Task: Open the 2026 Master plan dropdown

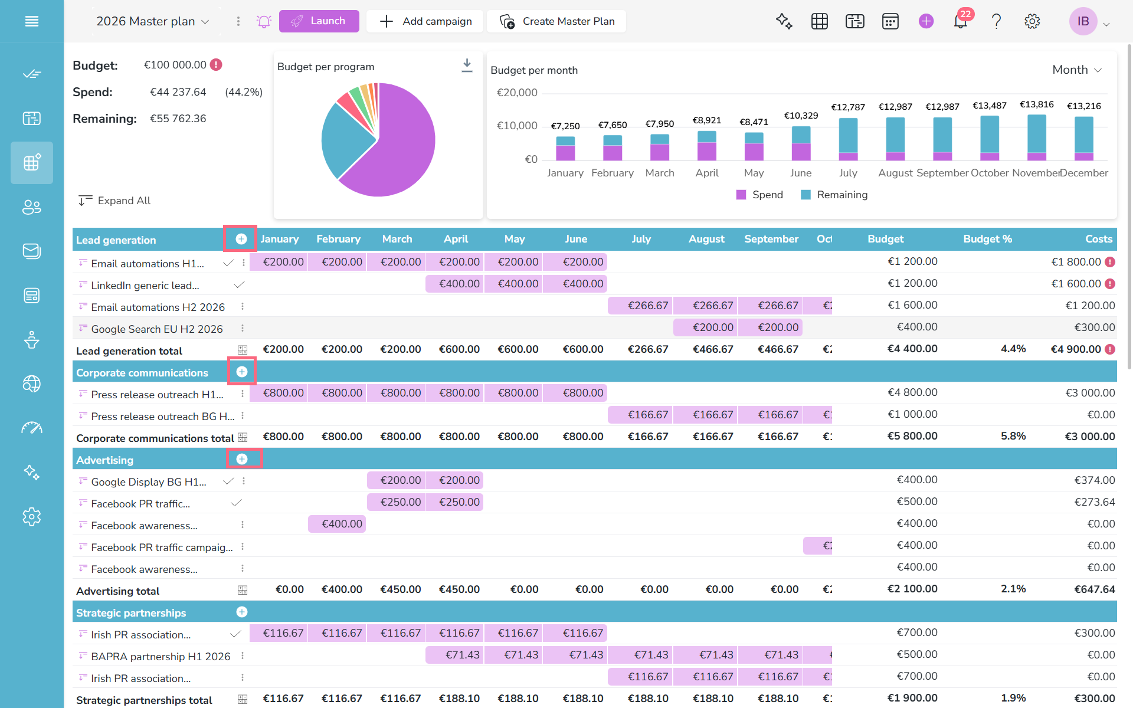Action: [152, 21]
